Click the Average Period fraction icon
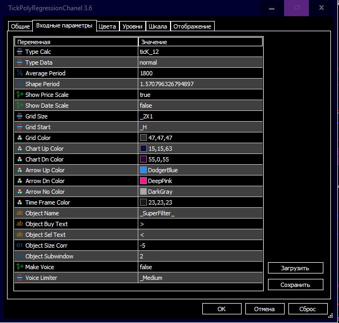 (x=20, y=73)
